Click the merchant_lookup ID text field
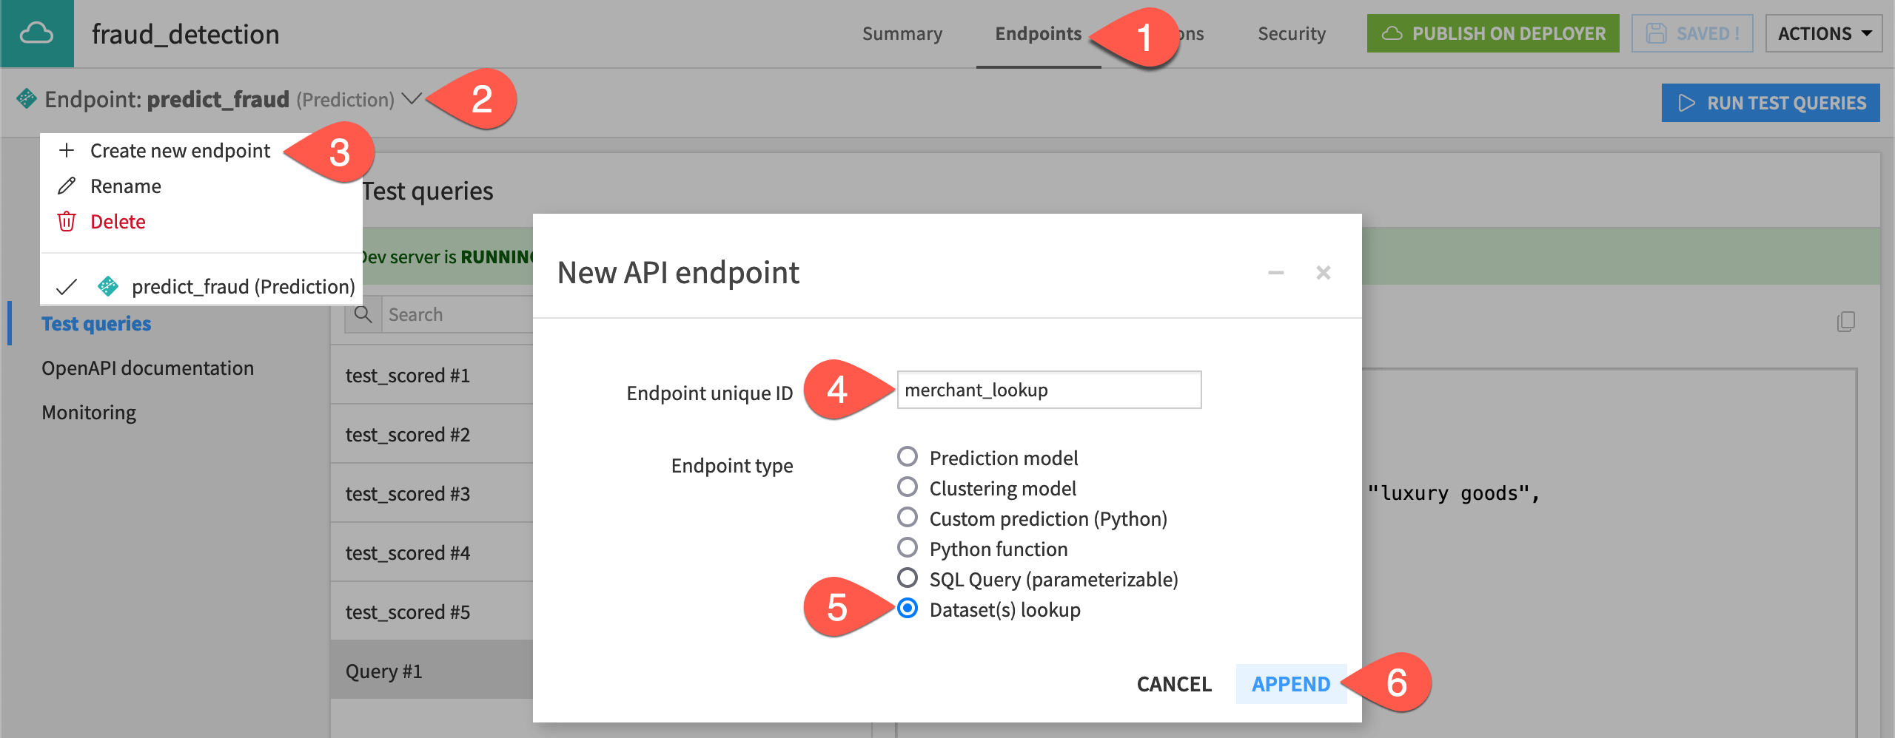 pyautogui.click(x=1049, y=390)
